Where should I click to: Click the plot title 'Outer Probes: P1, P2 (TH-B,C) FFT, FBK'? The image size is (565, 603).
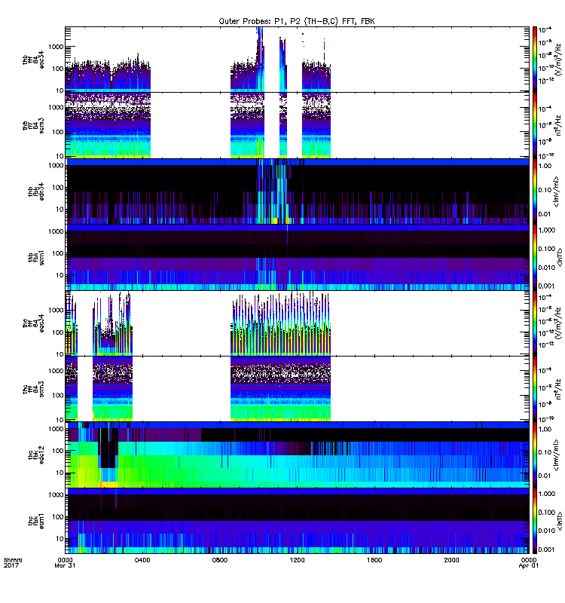click(x=297, y=21)
